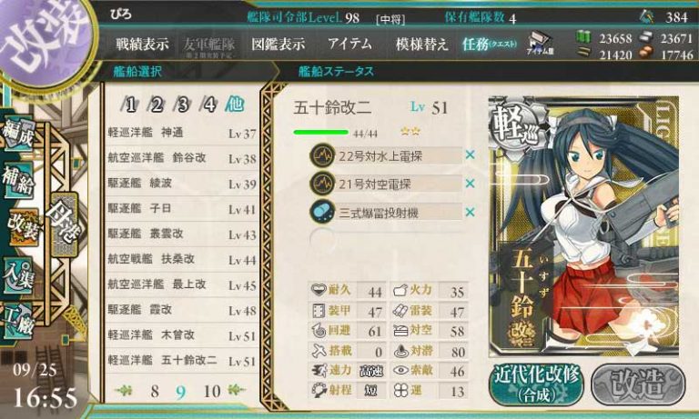699x419 pixels.
Task: Go to ship list page 10
Action: pos(212,392)
